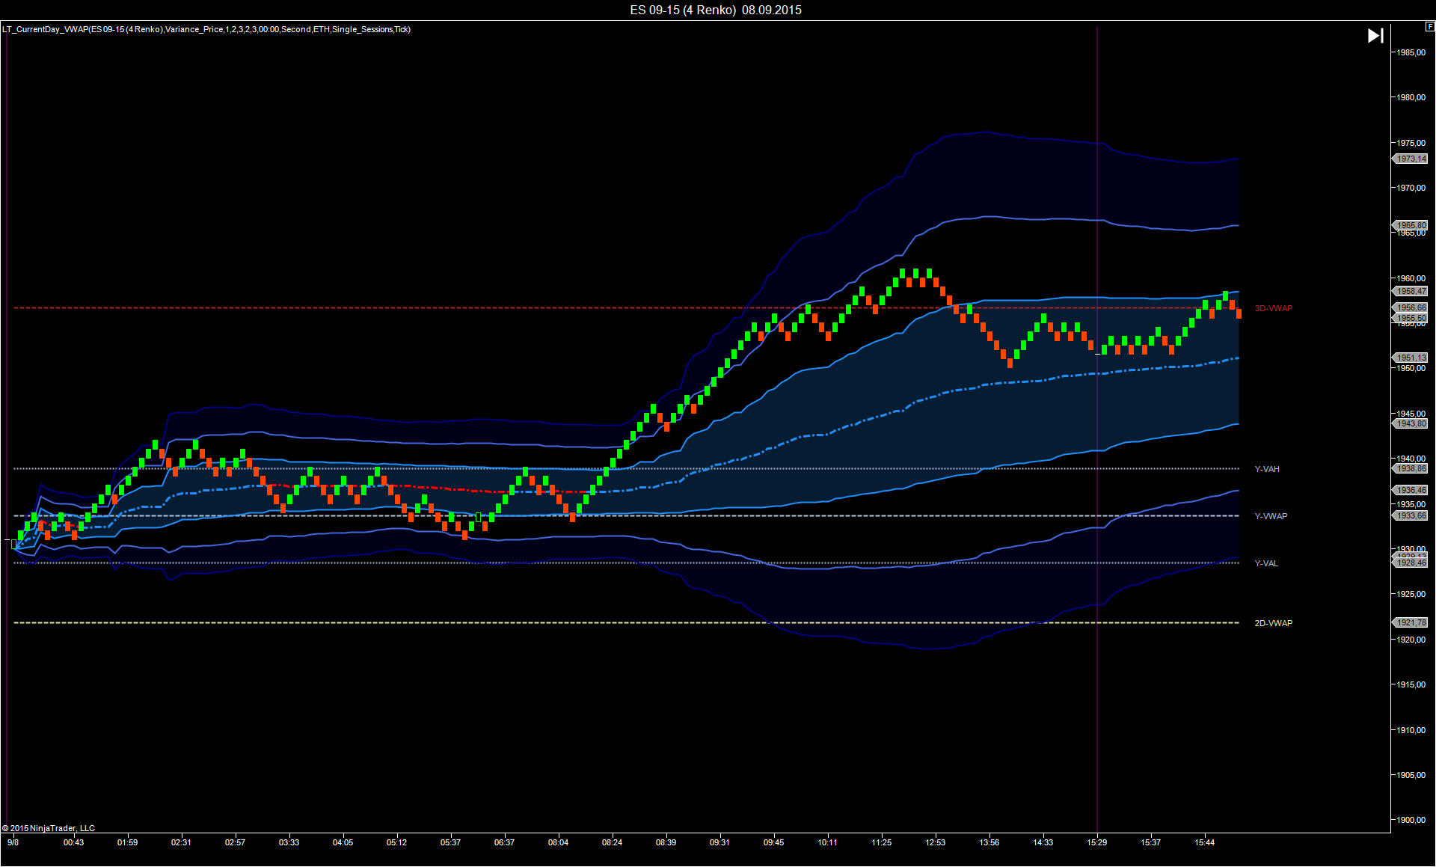Select the 1936,46 price marker
Viewport: 1436px width, 867px height.
(x=1411, y=490)
